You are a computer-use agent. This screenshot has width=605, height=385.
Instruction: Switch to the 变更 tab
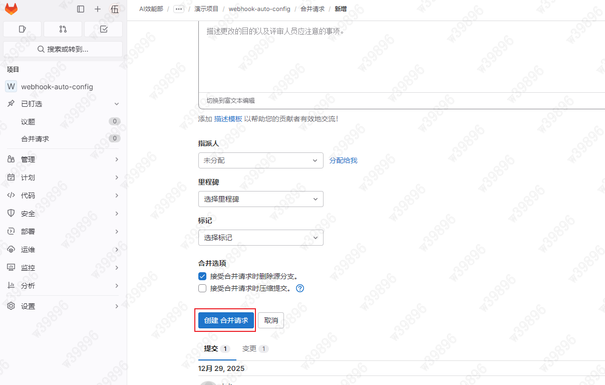[x=255, y=348]
